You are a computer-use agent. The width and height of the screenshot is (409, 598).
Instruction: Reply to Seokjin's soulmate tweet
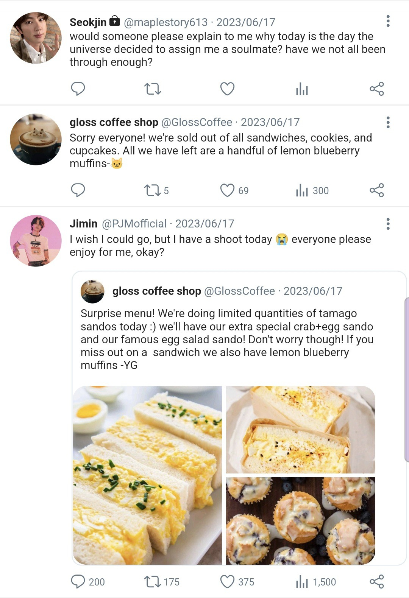coord(78,89)
